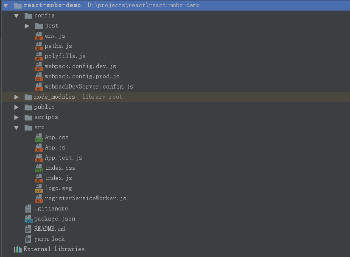Select index.css file name

point(60,168)
